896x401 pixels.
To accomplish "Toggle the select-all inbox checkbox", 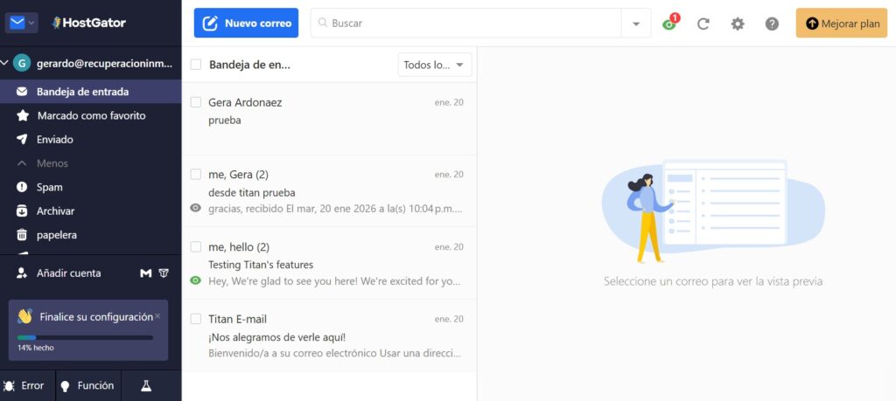I will [196, 64].
